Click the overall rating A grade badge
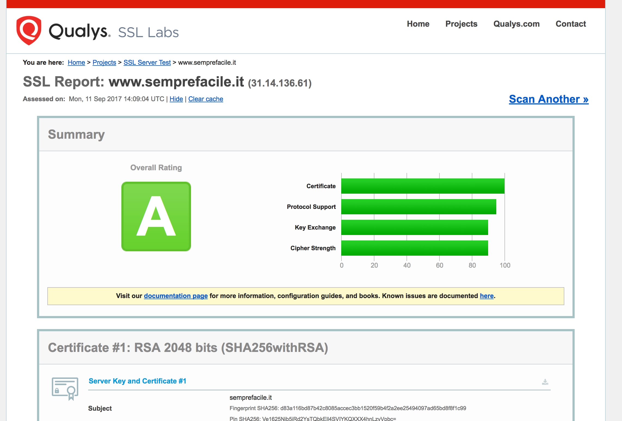 point(156,216)
